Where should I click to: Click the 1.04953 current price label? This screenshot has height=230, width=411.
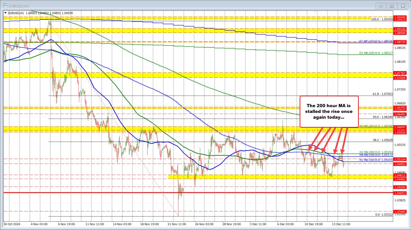tap(400, 164)
